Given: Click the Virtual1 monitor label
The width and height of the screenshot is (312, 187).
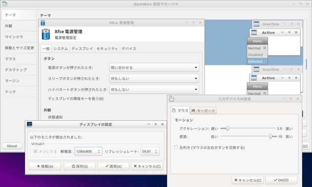Looking at the screenshot, I should (x=38, y=144).
